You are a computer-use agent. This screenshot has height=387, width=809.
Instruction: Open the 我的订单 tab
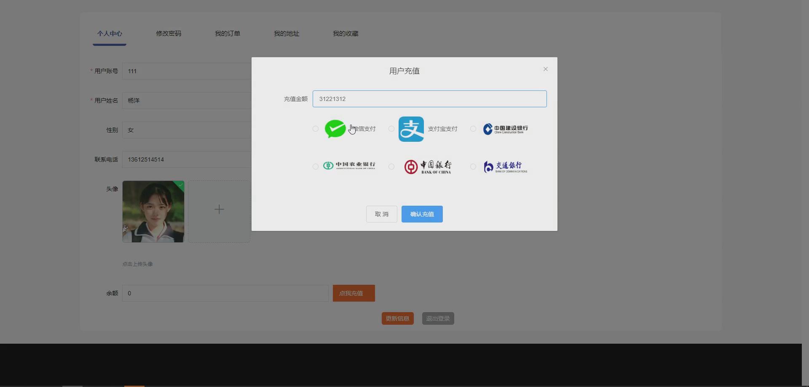pos(227,34)
